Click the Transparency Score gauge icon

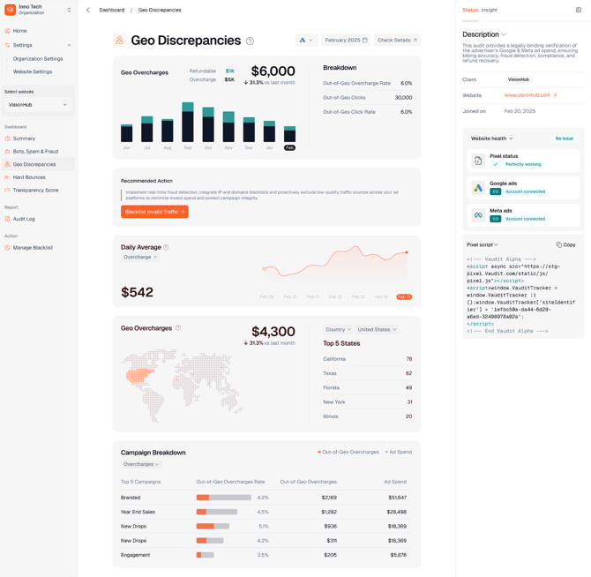[7, 191]
